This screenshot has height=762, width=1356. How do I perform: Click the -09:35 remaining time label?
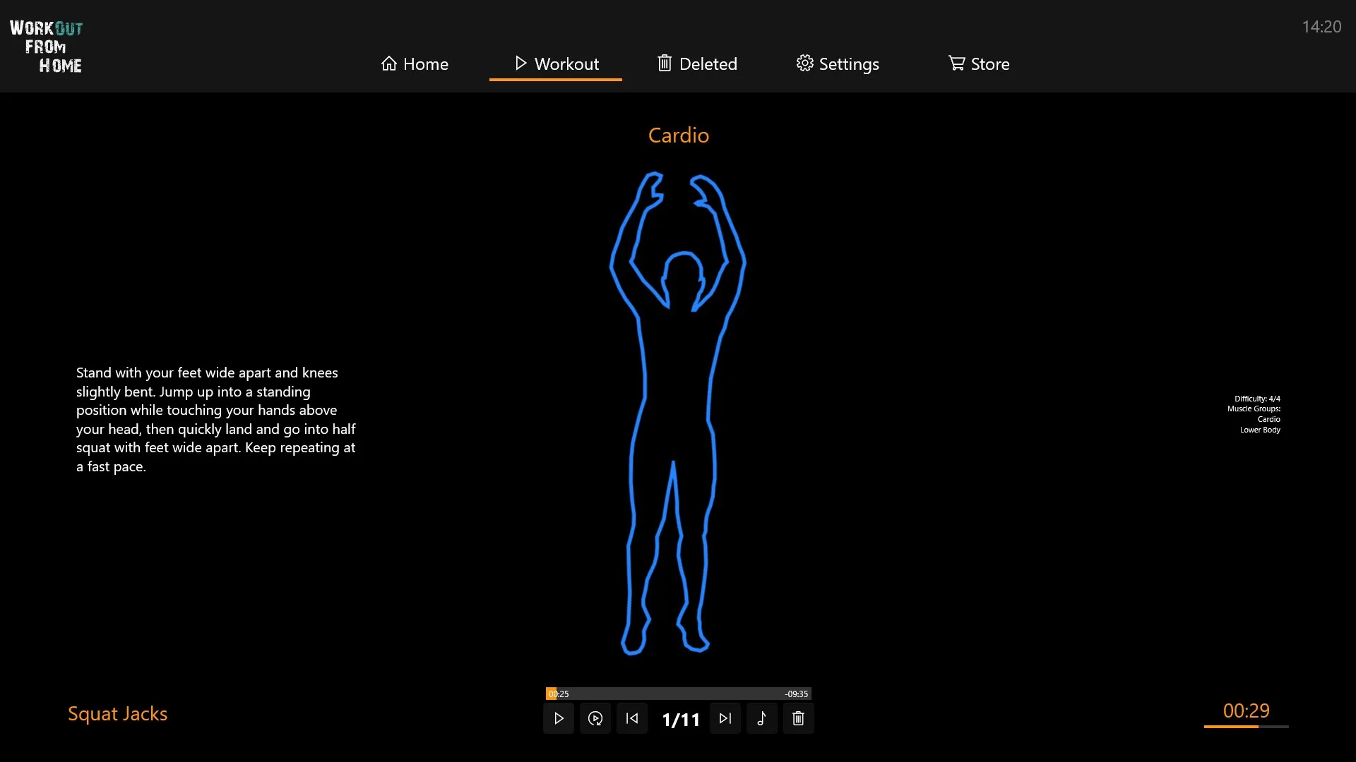(x=796, y=694)
